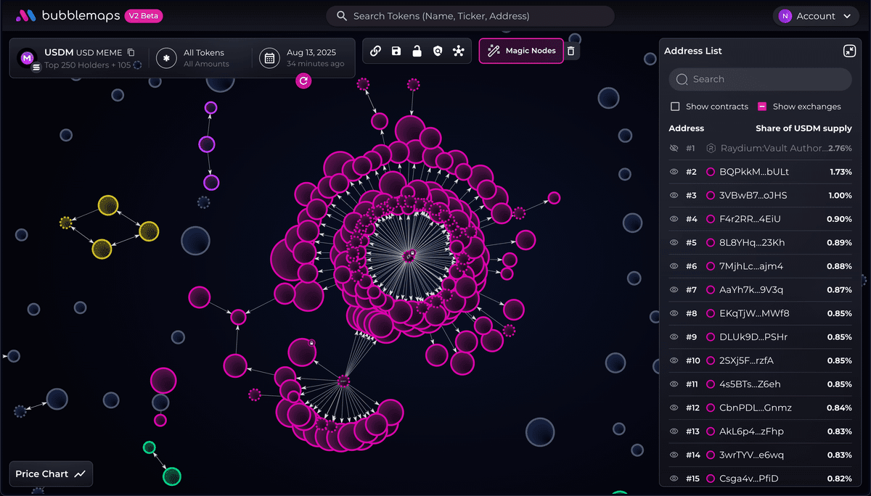Open the Aug 13, 2025 date picker
The width and height of the screenshot is (871, 496).
coord(302,58)
